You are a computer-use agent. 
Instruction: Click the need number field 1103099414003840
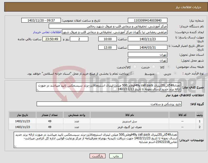(148, 21)
